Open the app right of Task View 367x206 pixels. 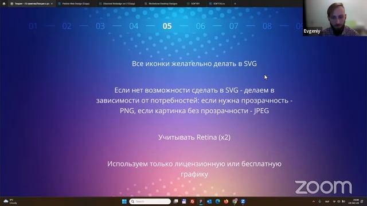pos(184,201)
